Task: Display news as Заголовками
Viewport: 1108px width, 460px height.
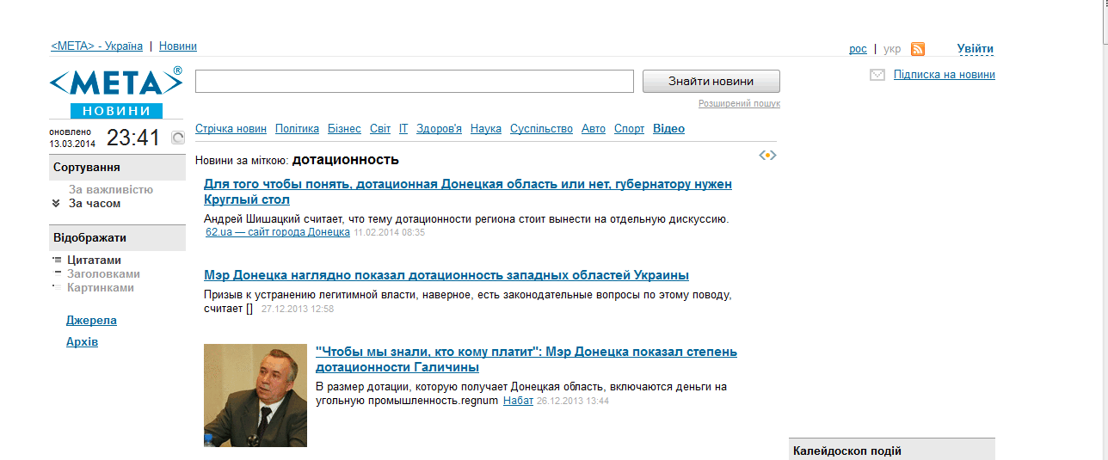Action: (x=103, y=274)
